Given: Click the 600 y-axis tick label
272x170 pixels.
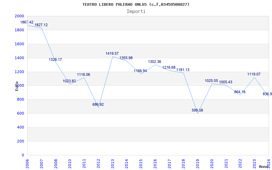Looking at the screenshot, I should pos(21,114).
